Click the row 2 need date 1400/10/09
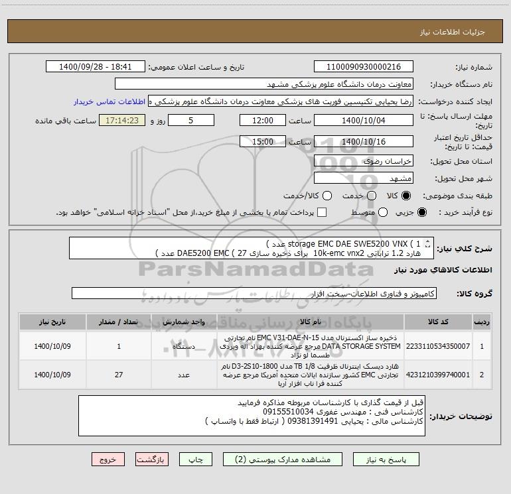The image size is (511, 494). pos(52,375)
